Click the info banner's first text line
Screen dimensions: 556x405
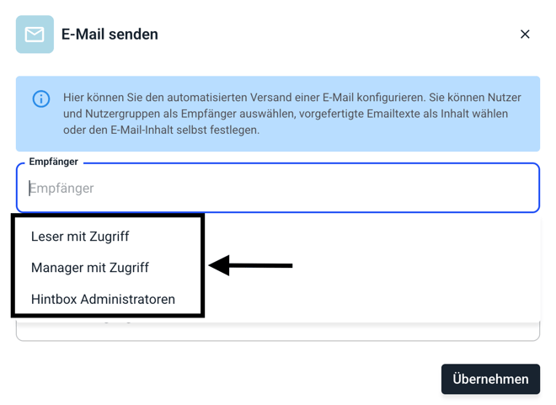pyautogui.click(x=291, y=98)
